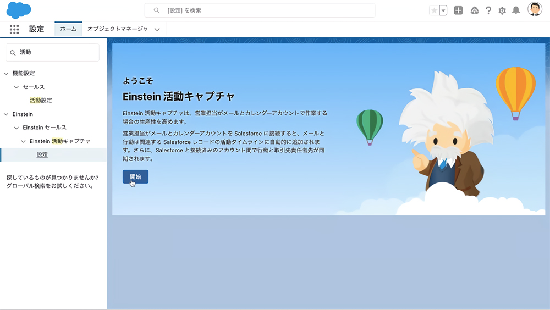
Task: Click the 開始 button
Action: coord(135,177)
